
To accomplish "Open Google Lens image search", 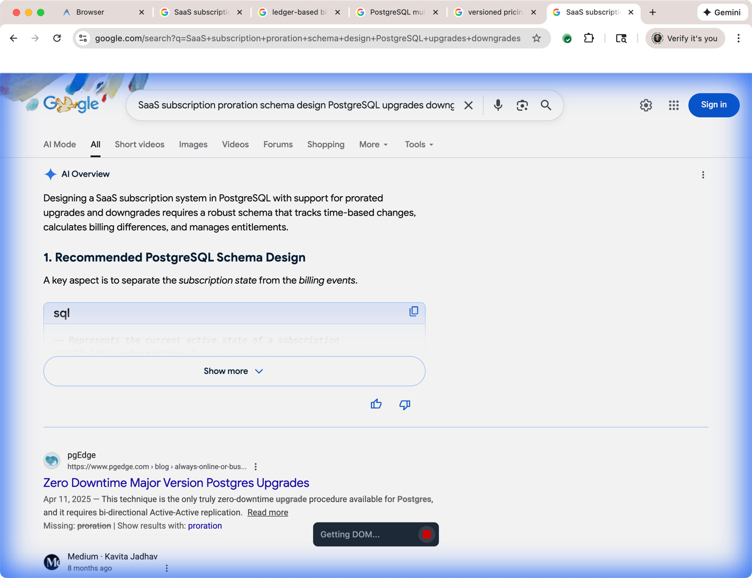I will point(522,105).
